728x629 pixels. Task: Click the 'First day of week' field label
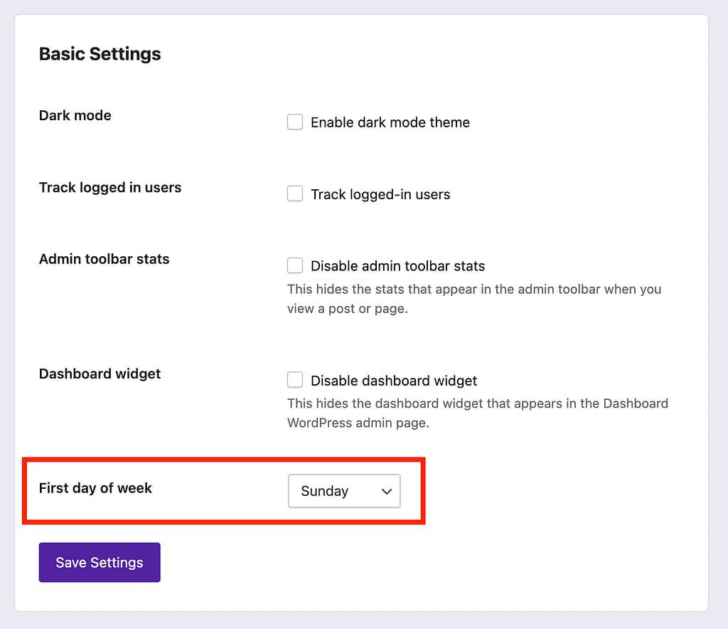pyautogui.click(x=95, y=488)
